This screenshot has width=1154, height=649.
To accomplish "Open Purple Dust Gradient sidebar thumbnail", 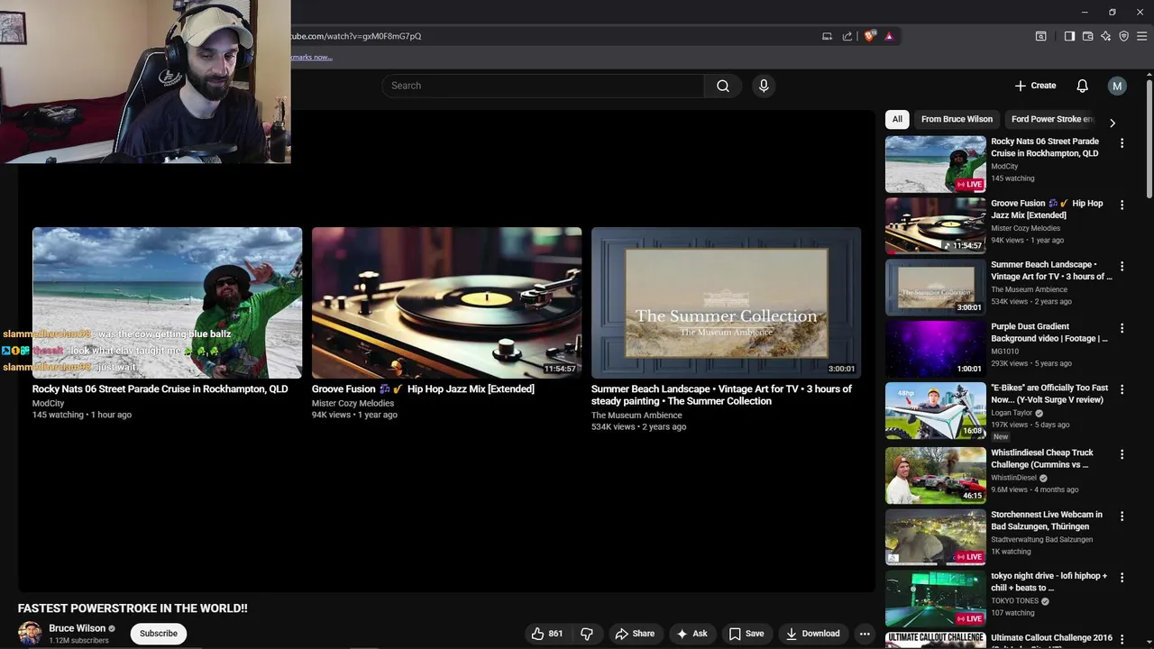I will tap(935, 349).
